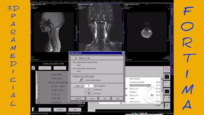Click the pencil edit icon beside patient queue
The height and width of the screenshot is (115, 204).
33,68
